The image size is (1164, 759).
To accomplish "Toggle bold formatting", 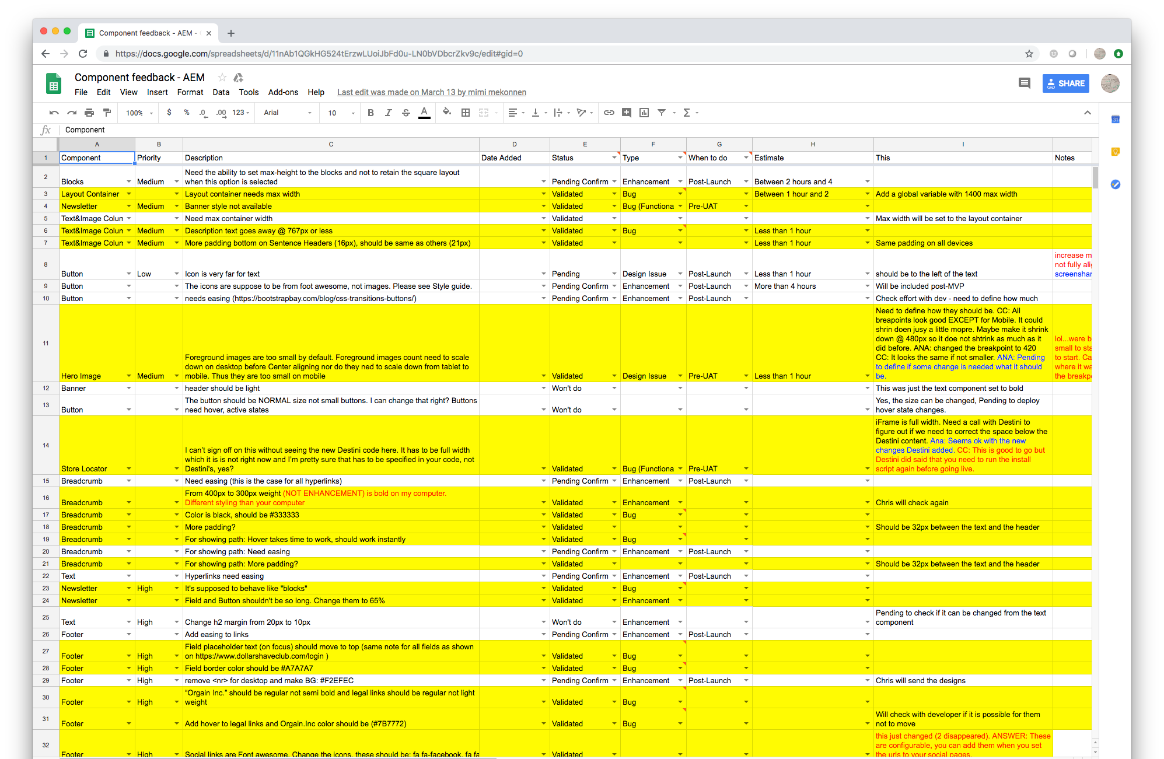I will click(370, 113).
